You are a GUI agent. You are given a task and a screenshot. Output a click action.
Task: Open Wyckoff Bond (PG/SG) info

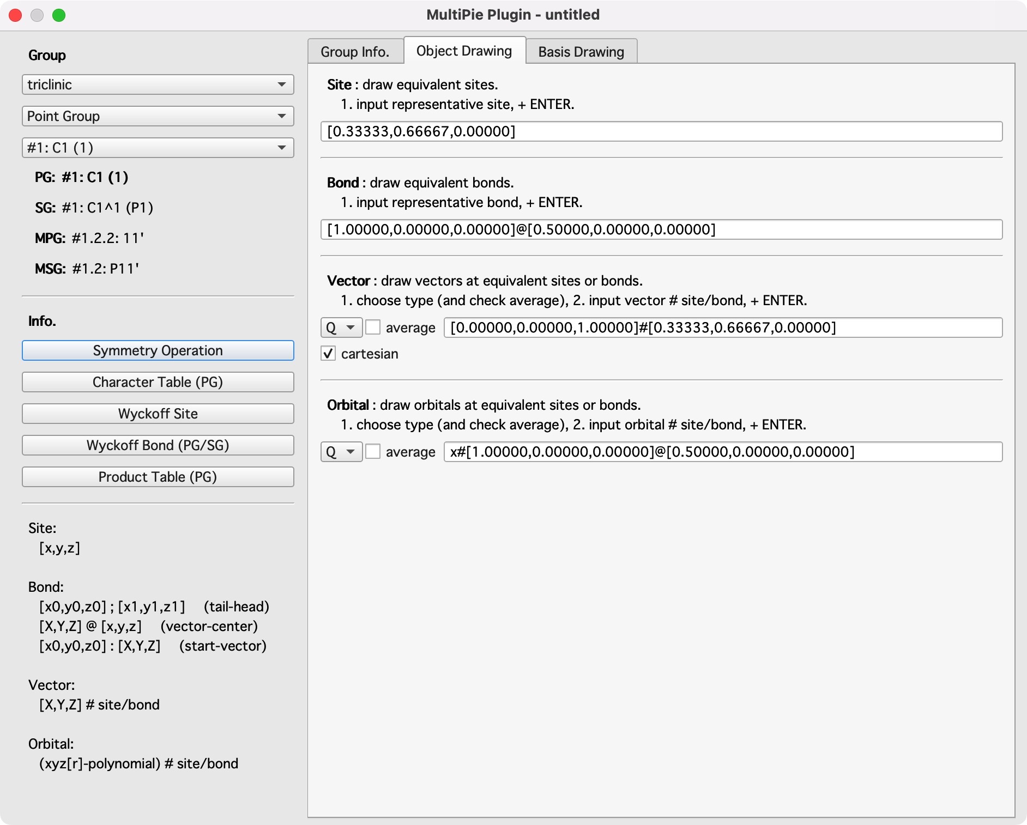coord(158,445)
